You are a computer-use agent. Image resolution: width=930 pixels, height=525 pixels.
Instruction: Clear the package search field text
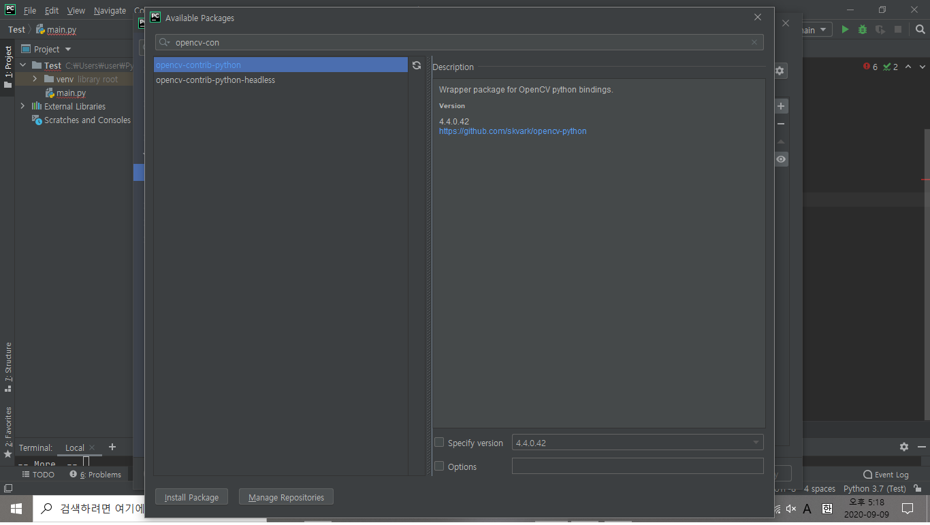tap(754, 42)
